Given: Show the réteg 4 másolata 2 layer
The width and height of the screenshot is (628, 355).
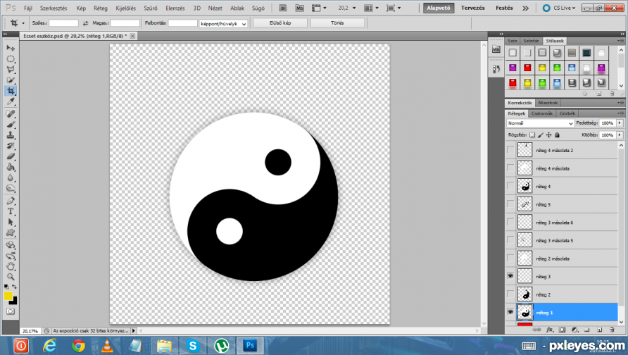Looking at the screenshot, I should [x=510, y=150].
